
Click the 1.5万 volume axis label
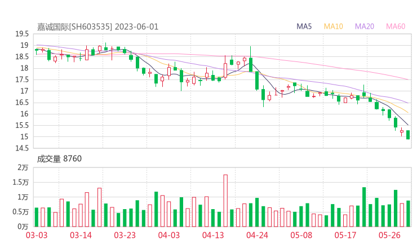click(20, 182)
